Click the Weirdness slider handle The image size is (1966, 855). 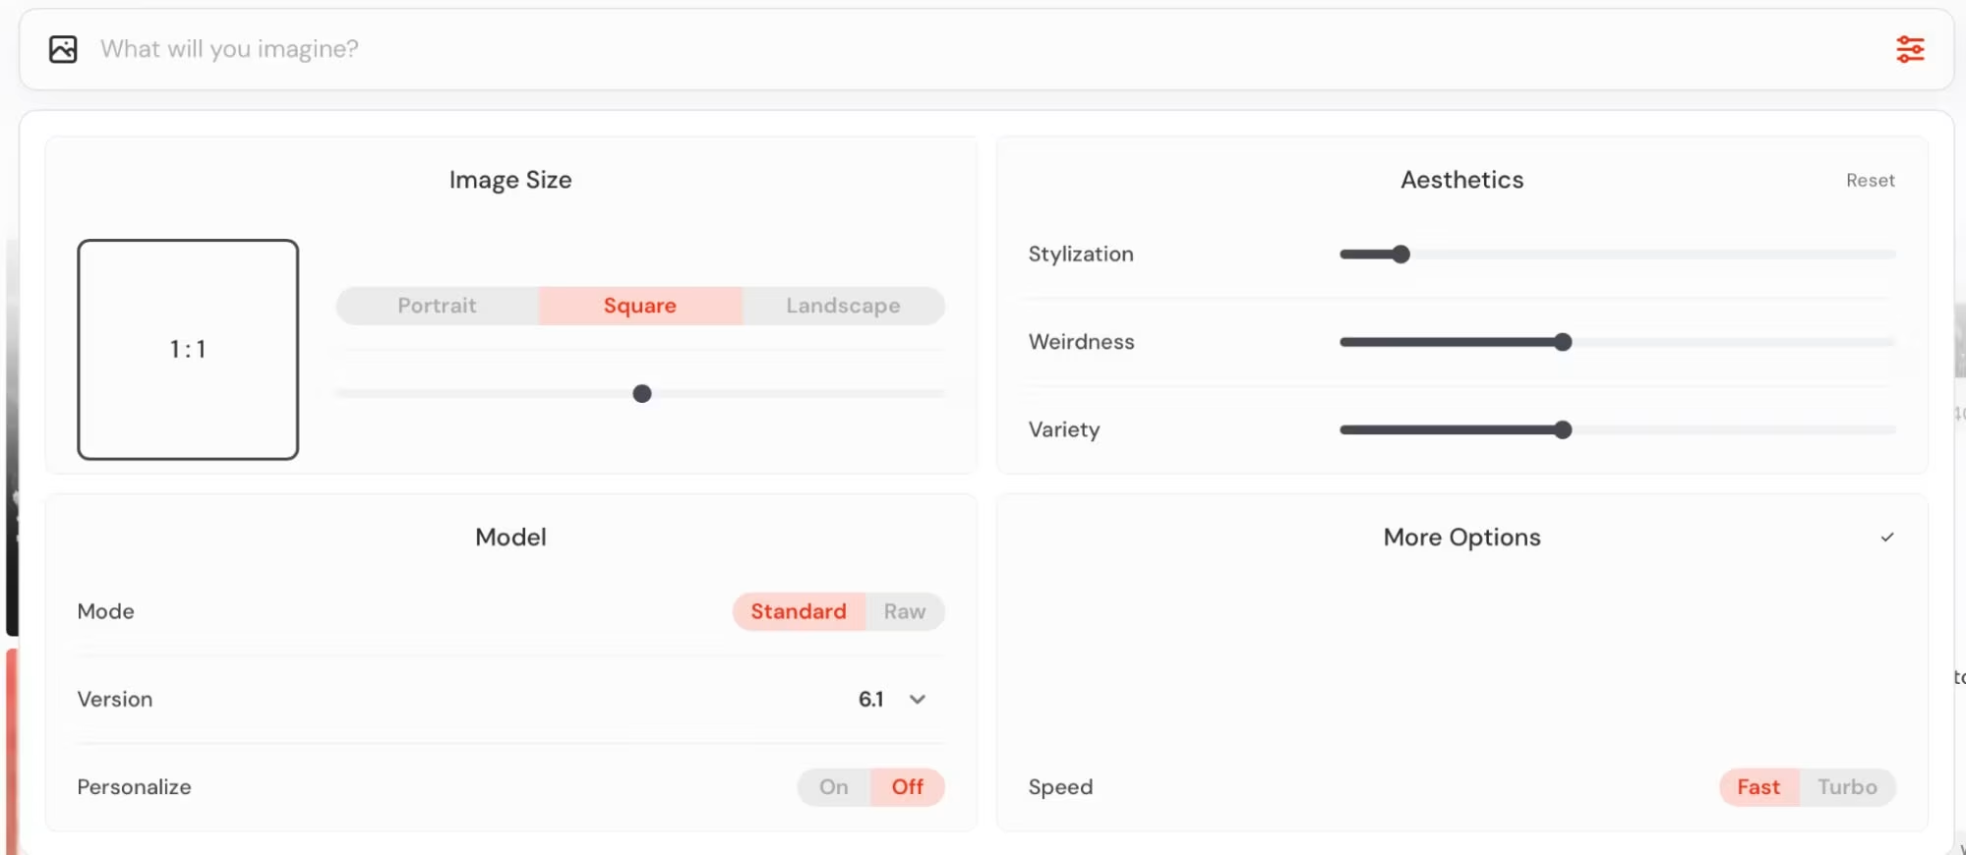1563,342
